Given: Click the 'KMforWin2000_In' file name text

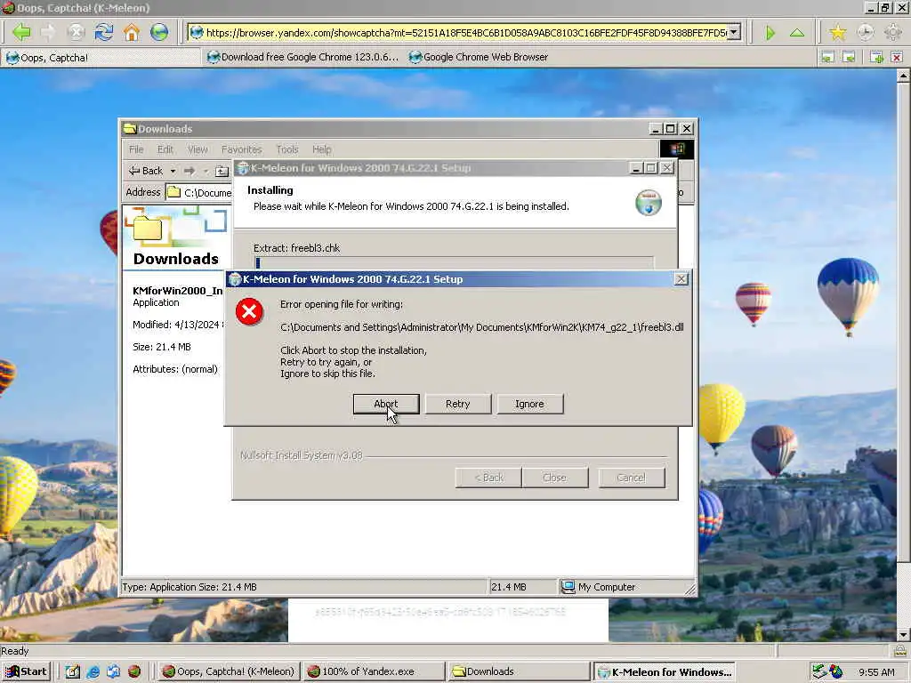Looking at the screenshot, I should (178, 291).
